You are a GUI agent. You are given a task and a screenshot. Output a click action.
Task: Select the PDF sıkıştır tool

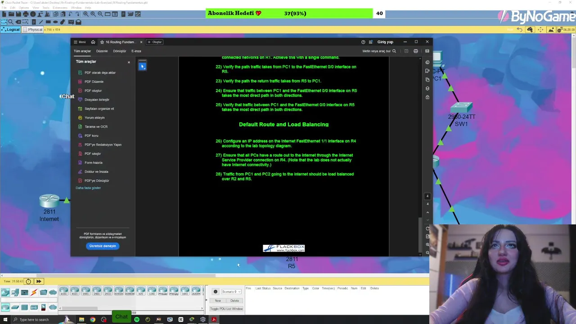[x=90, y=153]
